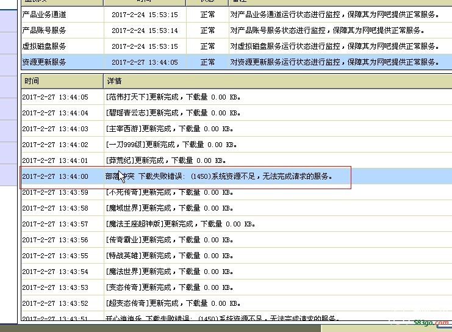Click the log time 2017-2-27 13:43:58
The image size is (452, 332).
(55, 208)
